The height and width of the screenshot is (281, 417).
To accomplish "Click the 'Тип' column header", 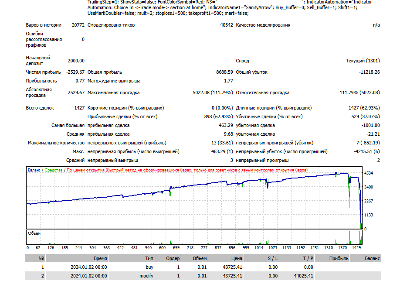I will point(149,258).
